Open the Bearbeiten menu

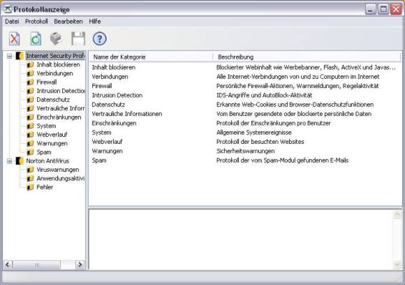pyautogui.click(x=68, y=22)
